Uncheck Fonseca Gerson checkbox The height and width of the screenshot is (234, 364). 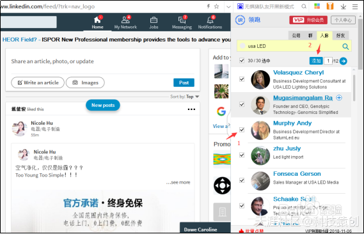242,180
